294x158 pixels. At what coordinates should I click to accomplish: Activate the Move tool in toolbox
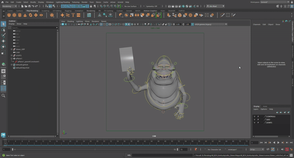pos(3,41)
